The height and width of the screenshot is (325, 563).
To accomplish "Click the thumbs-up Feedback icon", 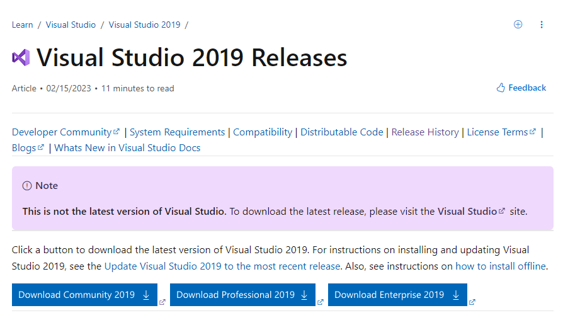I will point(501,88).
